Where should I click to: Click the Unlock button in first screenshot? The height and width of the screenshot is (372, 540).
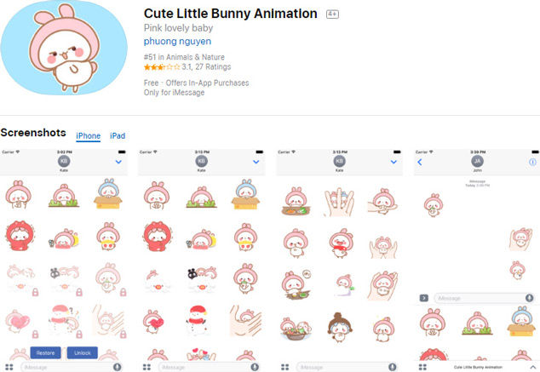tap(83, 352)
